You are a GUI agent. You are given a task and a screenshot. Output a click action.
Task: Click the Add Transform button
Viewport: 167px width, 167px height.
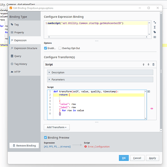57,127
